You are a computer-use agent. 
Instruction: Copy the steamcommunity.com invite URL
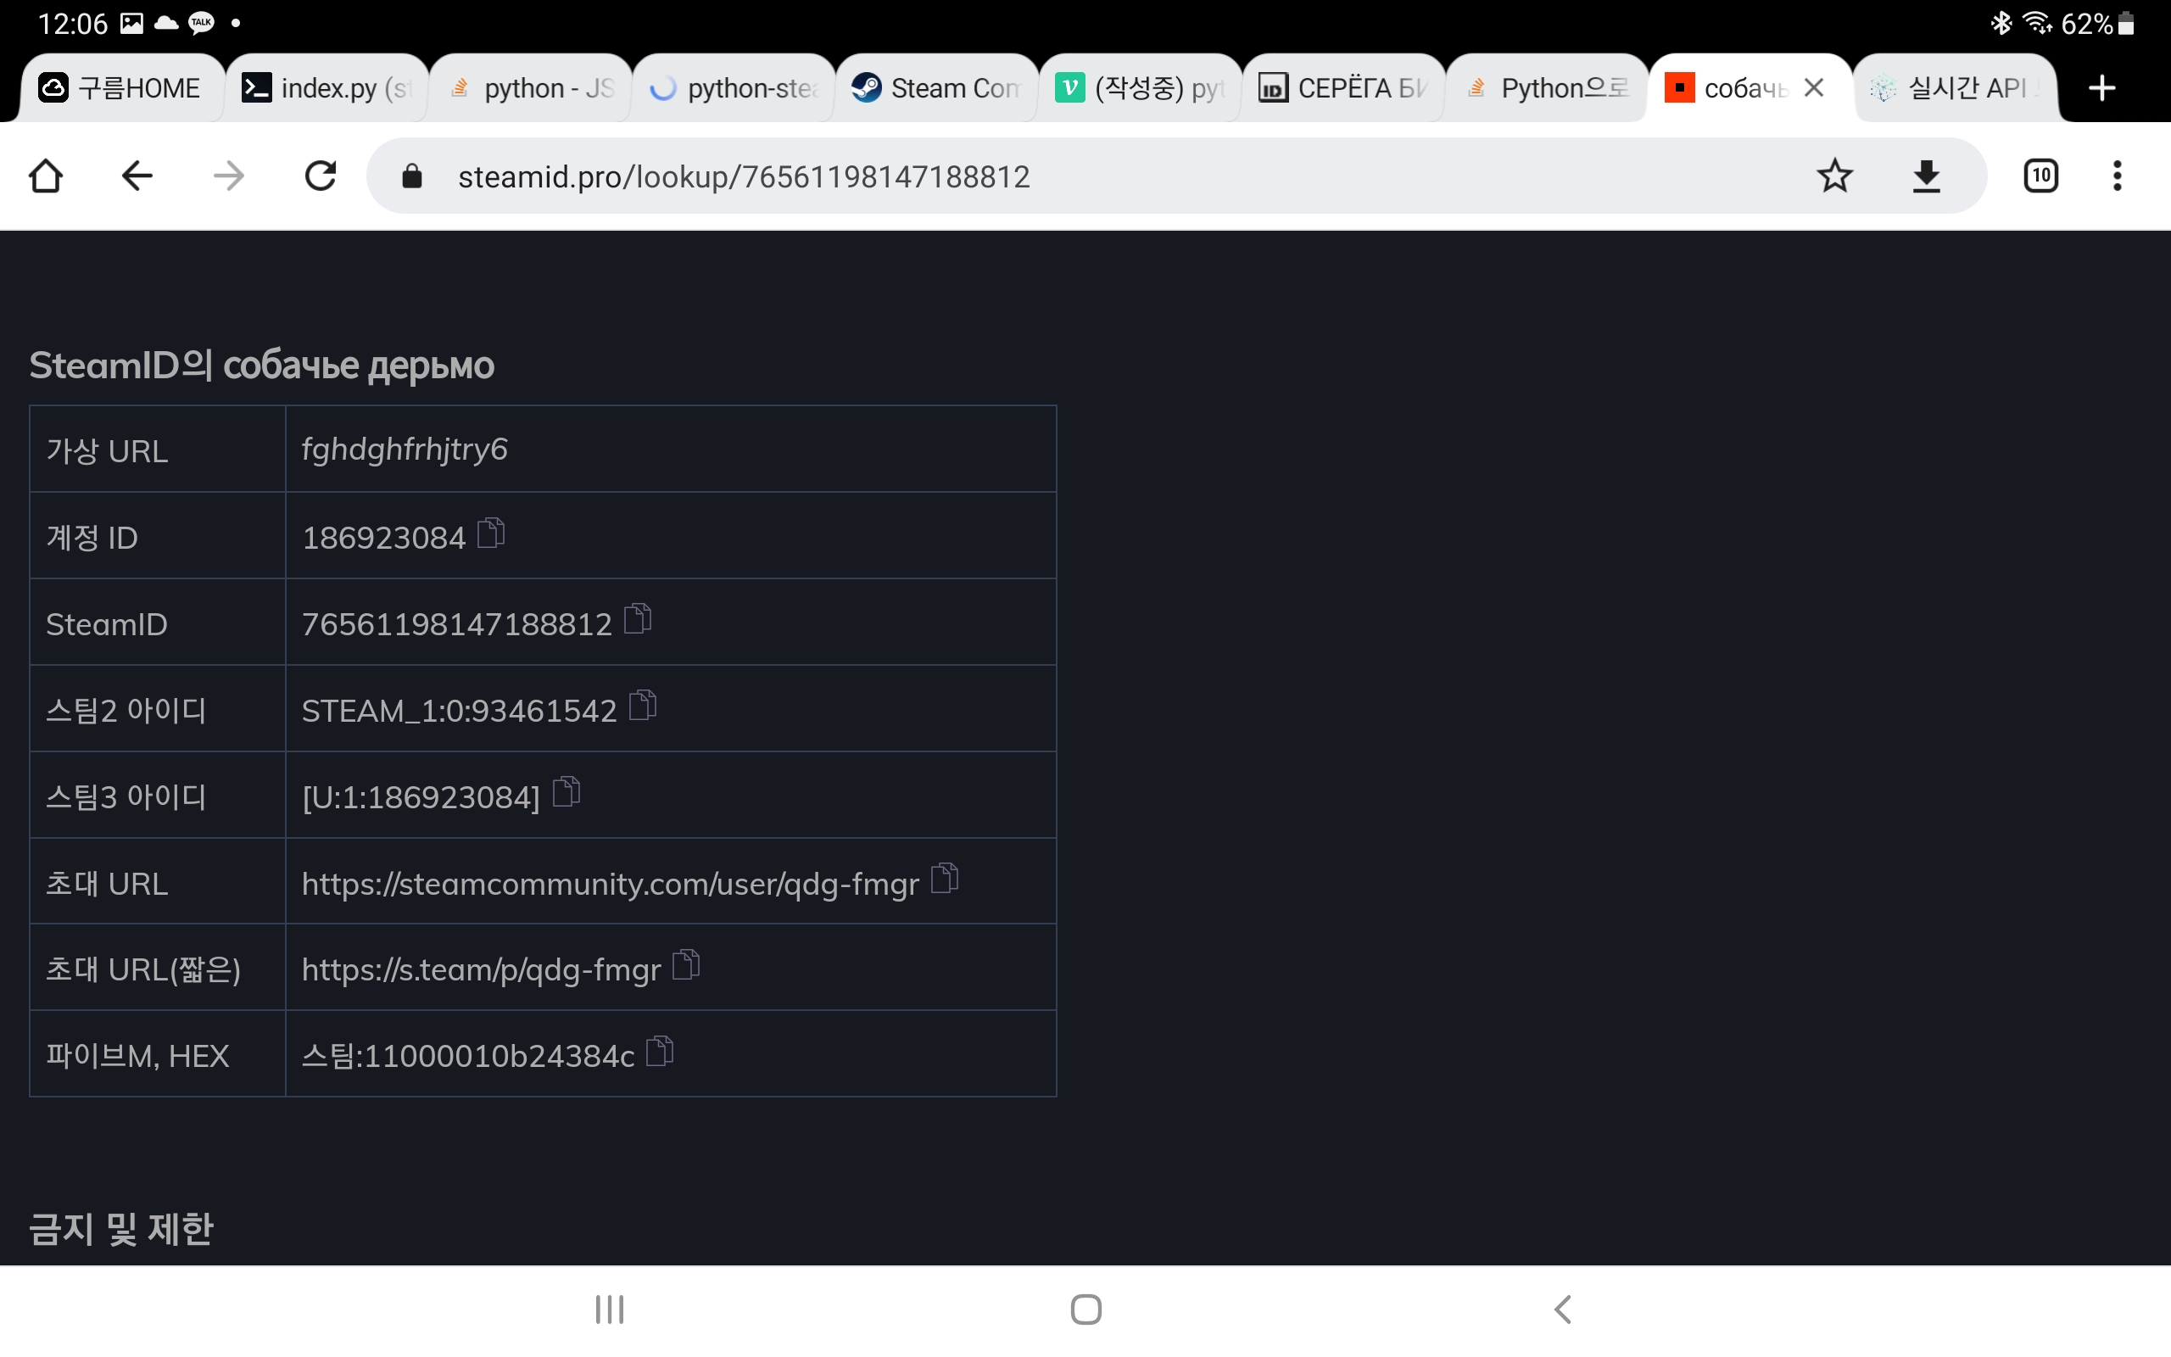click(945, 879)
